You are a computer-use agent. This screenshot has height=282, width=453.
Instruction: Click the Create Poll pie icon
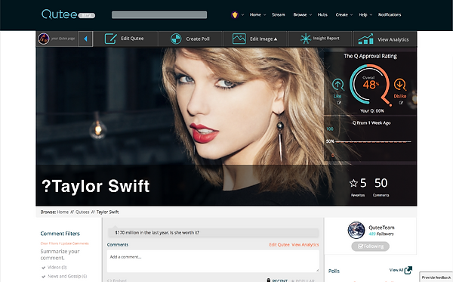click(x=176, y=39)
